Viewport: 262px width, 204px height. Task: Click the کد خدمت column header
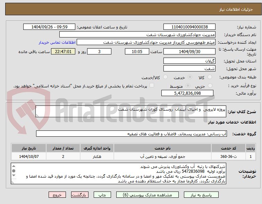tap(228, 148)
